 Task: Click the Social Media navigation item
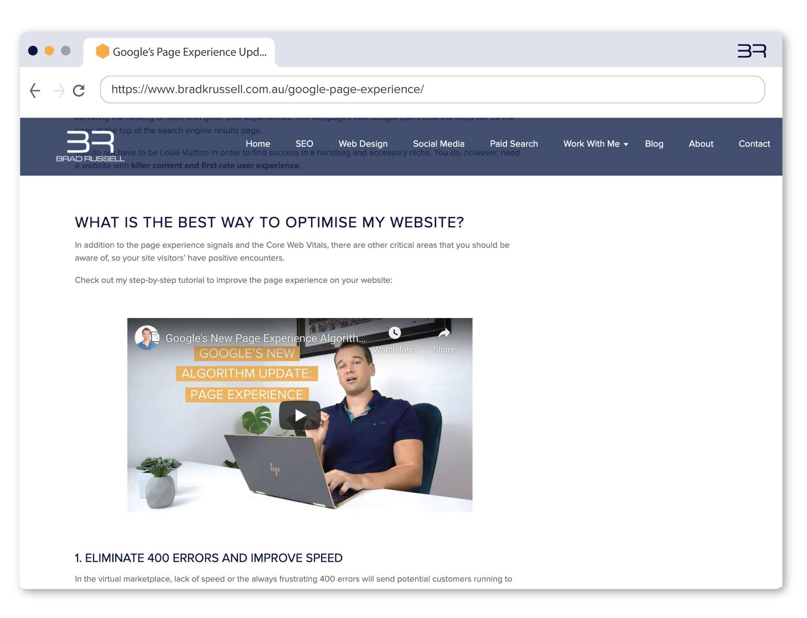click(438, 143)
